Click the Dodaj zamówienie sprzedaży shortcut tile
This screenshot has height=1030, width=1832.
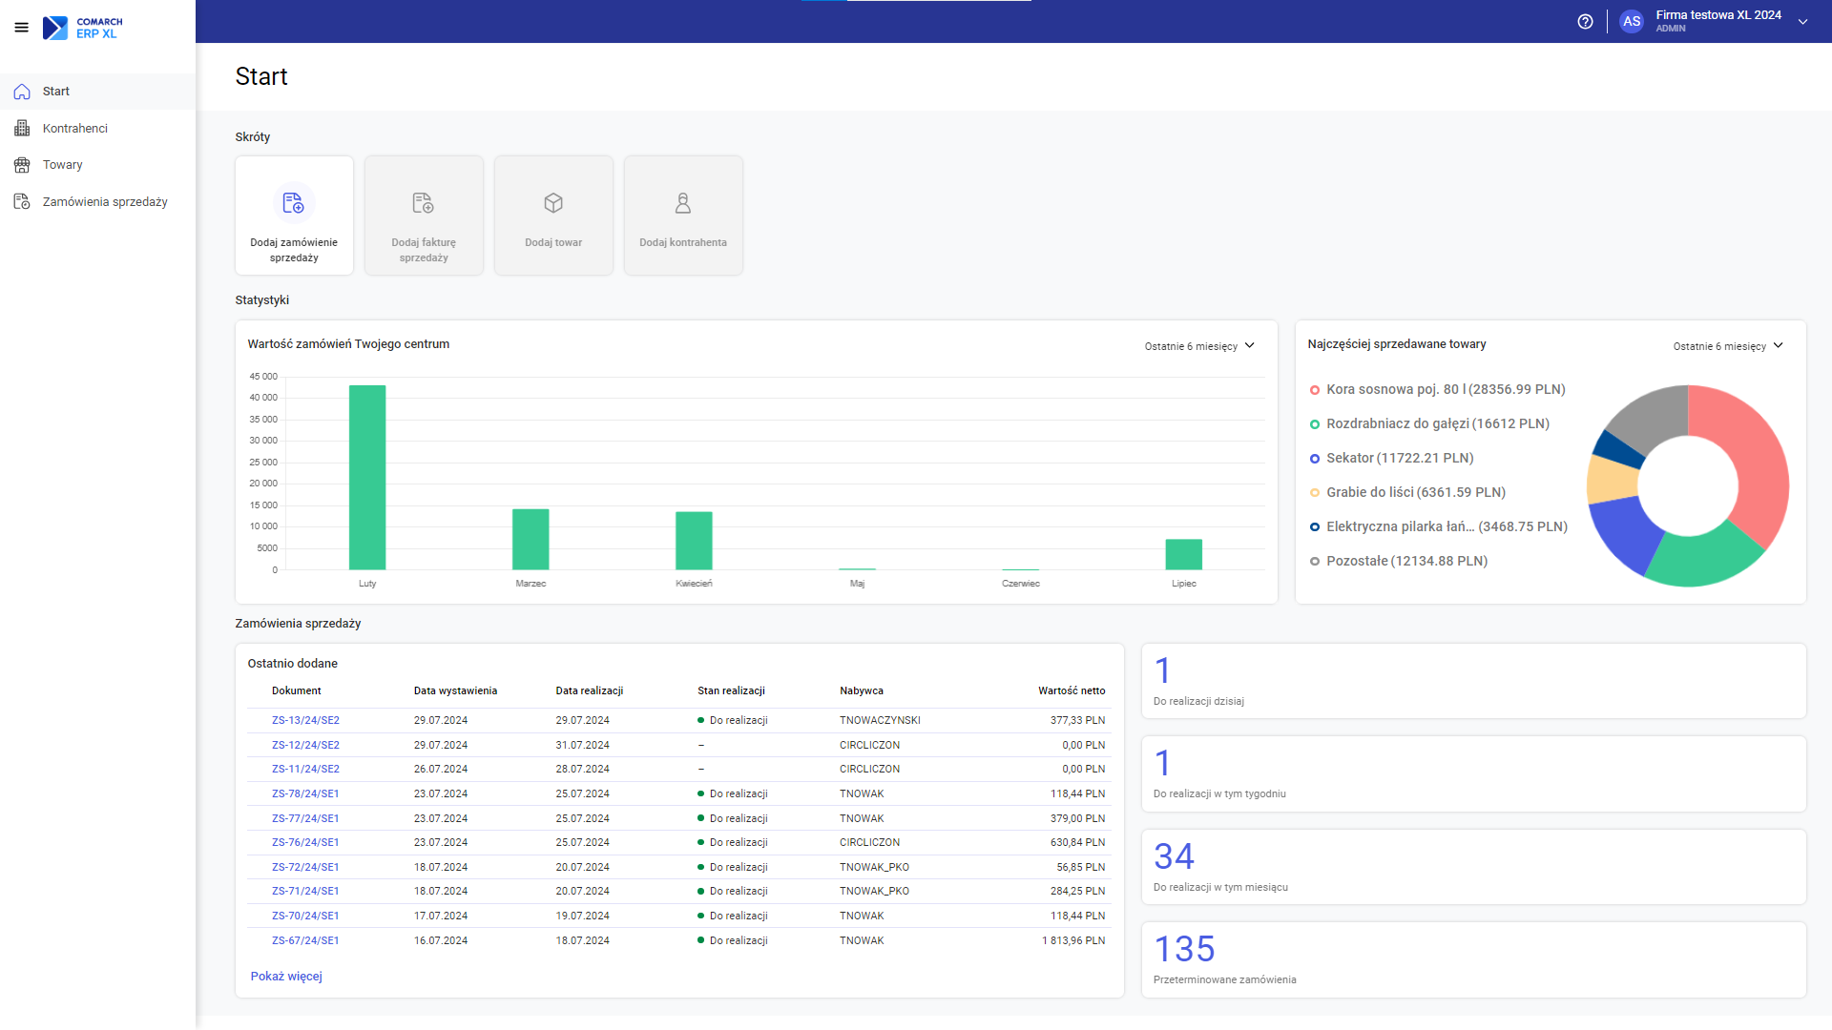(x=294, y=216)
